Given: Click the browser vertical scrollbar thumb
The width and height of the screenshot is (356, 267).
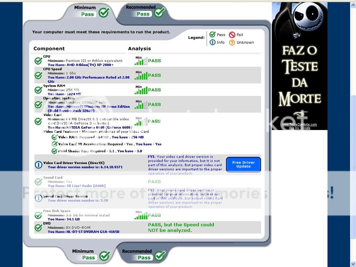Looking at the screenshot, I should 353,167.
